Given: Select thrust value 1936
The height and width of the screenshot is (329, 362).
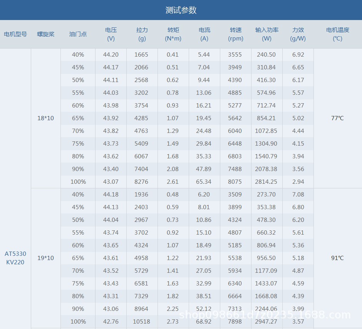Looking at the screenshot, I should coord(141,195).
